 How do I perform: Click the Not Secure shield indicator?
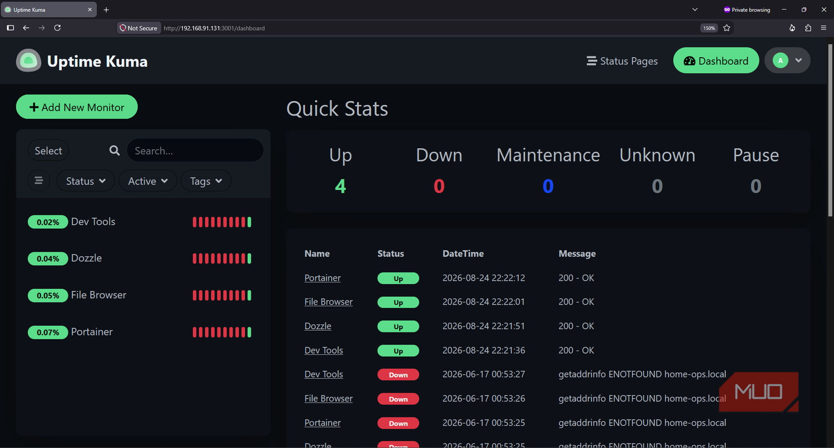[139, 28]
